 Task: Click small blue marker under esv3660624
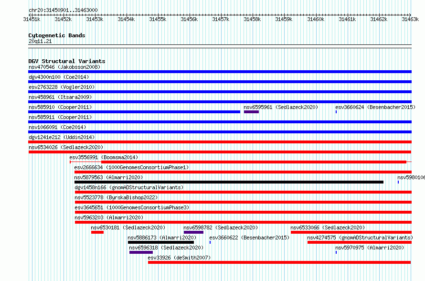[x=336, y=112]
